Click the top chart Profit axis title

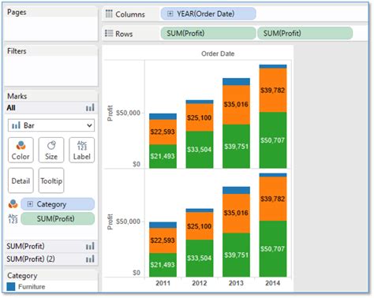click(110, 114)
